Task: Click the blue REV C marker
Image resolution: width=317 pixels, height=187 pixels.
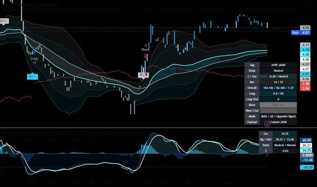Action: (32, 76)
